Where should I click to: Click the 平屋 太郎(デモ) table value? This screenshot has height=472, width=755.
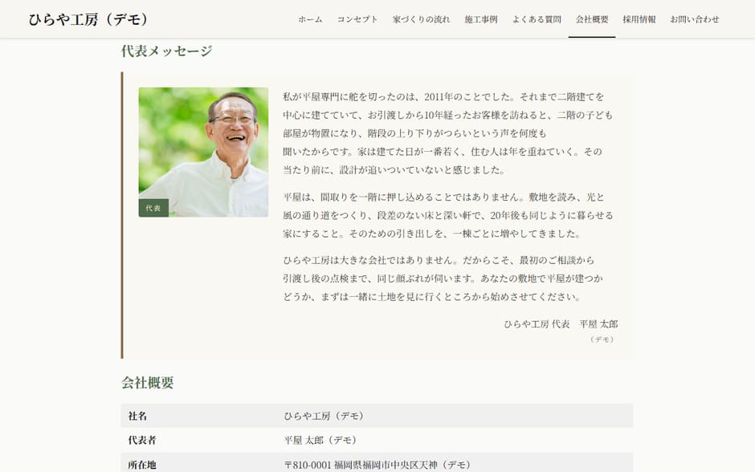[x=321, y=440]
